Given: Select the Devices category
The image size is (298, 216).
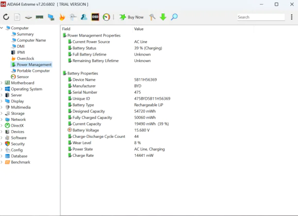Looking at the screenshot, I should pyautogui.click(x=15, y=132).
